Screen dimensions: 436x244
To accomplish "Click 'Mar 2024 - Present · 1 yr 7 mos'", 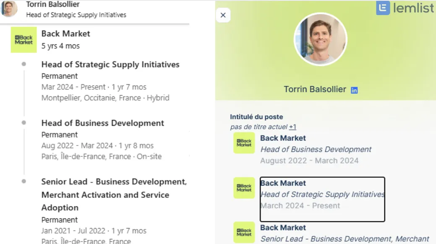I will (x=94, y=87).
